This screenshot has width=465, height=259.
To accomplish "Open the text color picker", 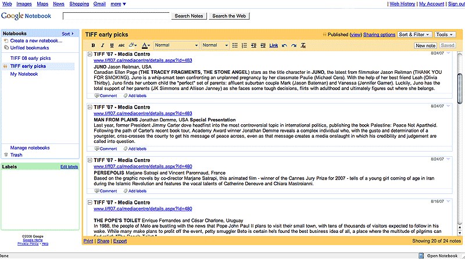I will click(x=146, y=45).
